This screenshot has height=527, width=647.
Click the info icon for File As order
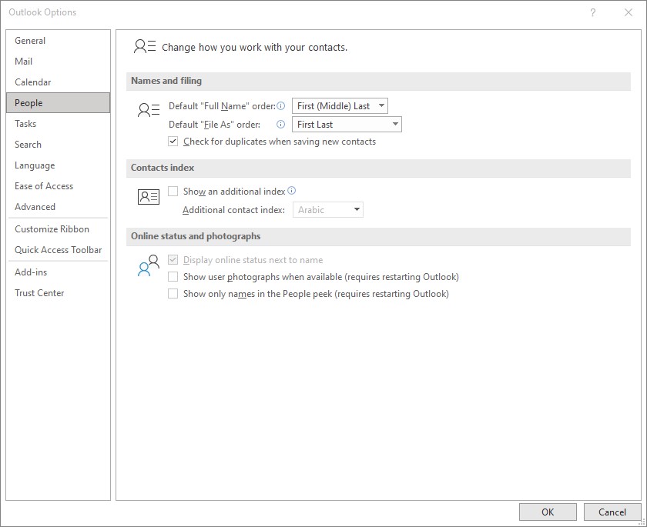(280, 125)
